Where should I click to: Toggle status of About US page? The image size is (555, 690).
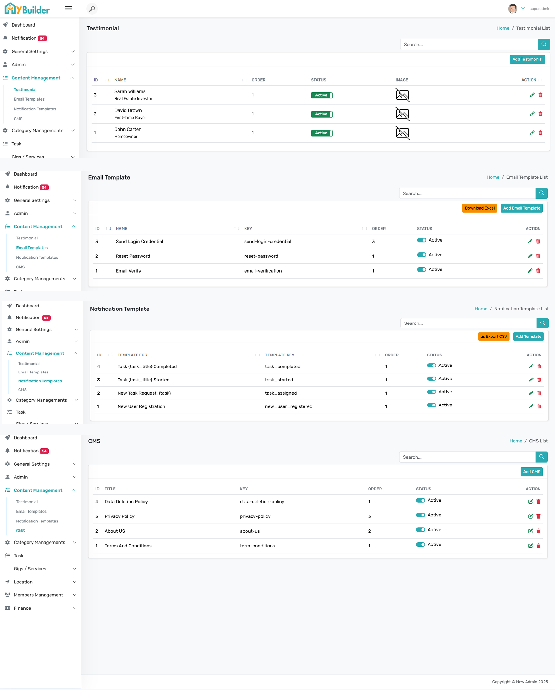point(420,530)
